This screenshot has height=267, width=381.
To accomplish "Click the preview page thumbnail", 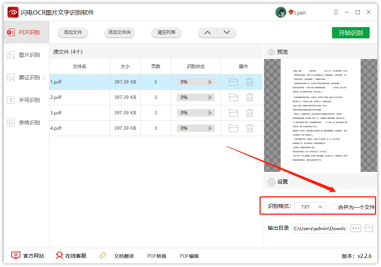I will click(321, 115).
